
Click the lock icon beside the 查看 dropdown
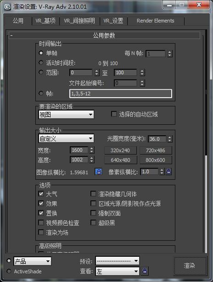[145, 271]
